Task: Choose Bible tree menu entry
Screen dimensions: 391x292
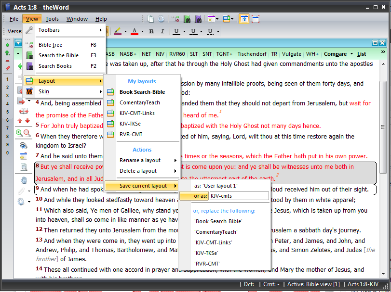Action: (x=64, y=45)
